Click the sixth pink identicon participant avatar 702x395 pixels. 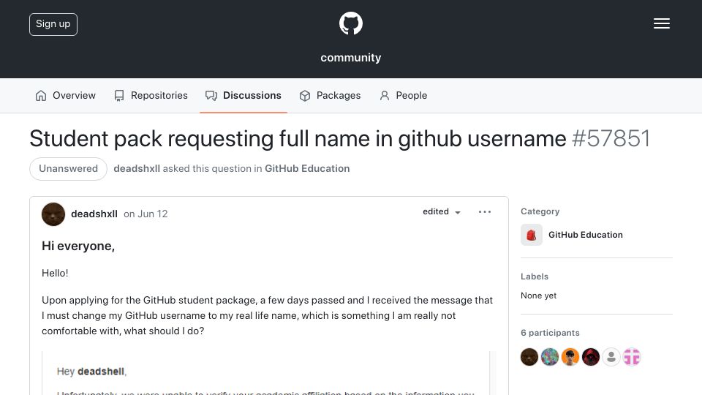click(x=632, y=357)
